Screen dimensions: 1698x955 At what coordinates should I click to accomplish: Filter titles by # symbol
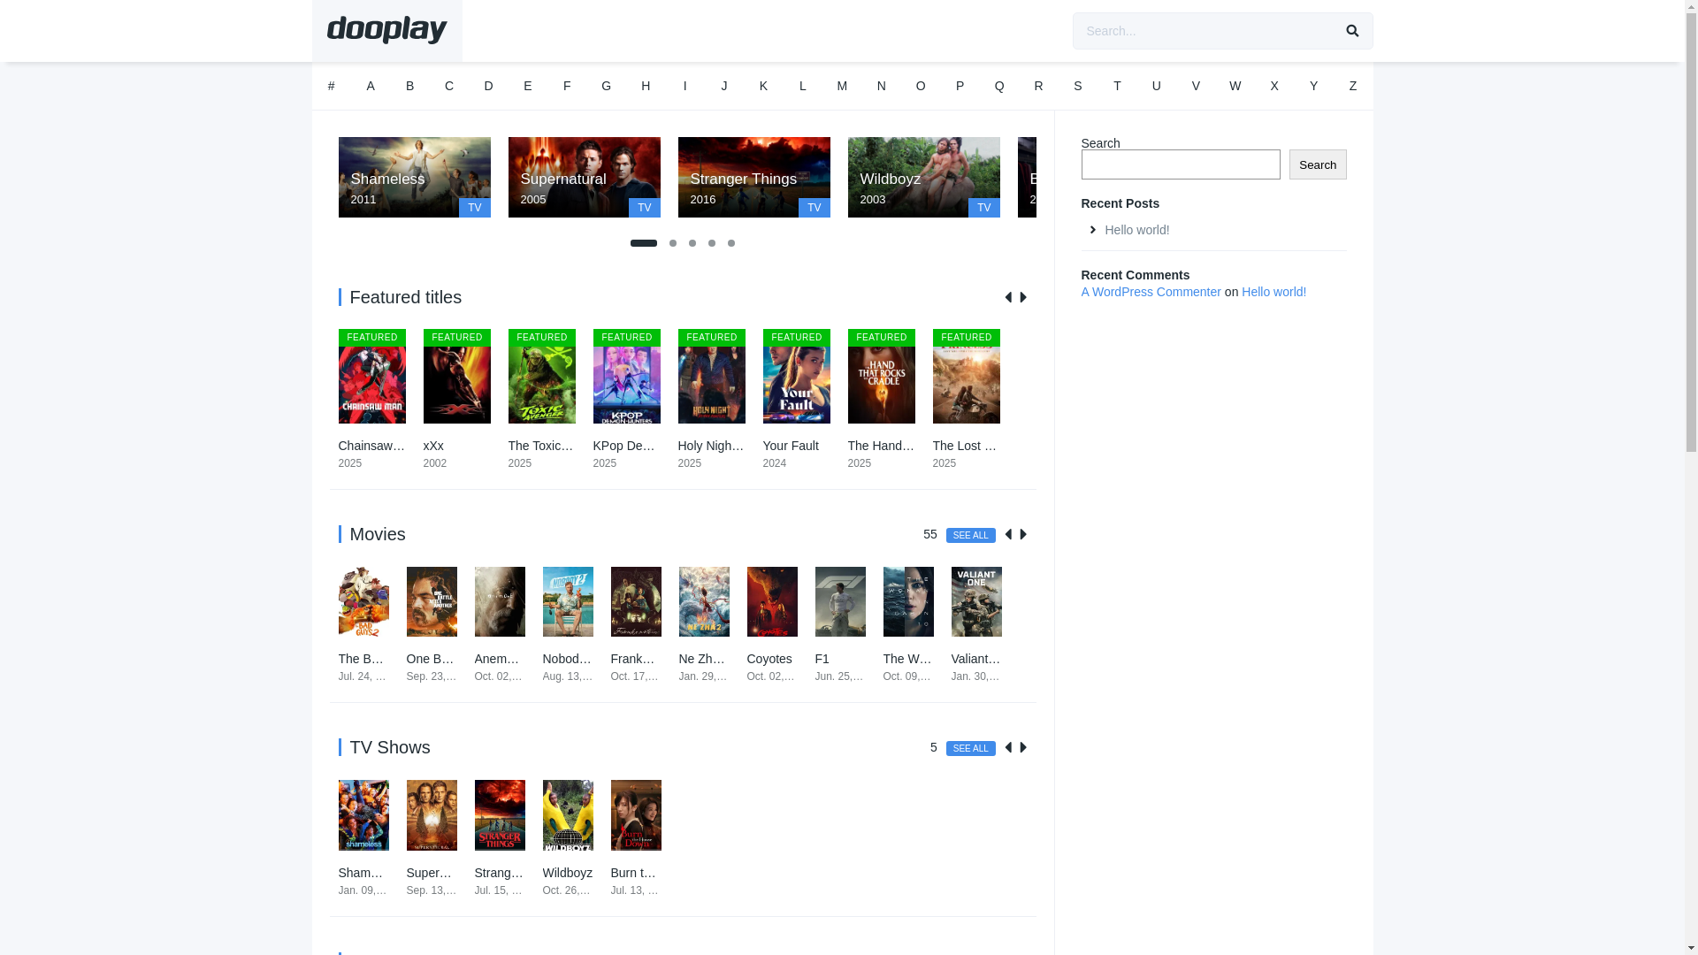pyautogui.click(x=332, y=87)
